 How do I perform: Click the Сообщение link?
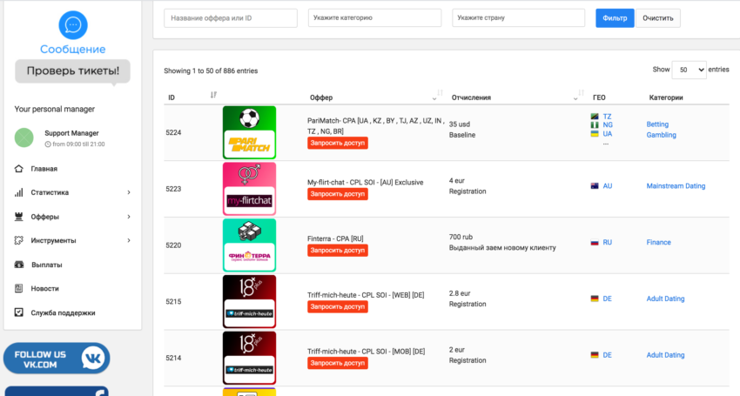click(x=72, y=49)
